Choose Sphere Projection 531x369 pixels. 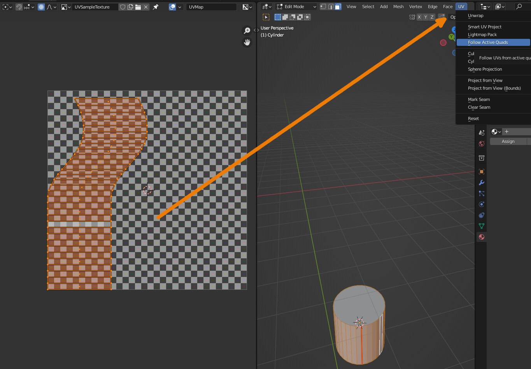click(x=493, y=69)
